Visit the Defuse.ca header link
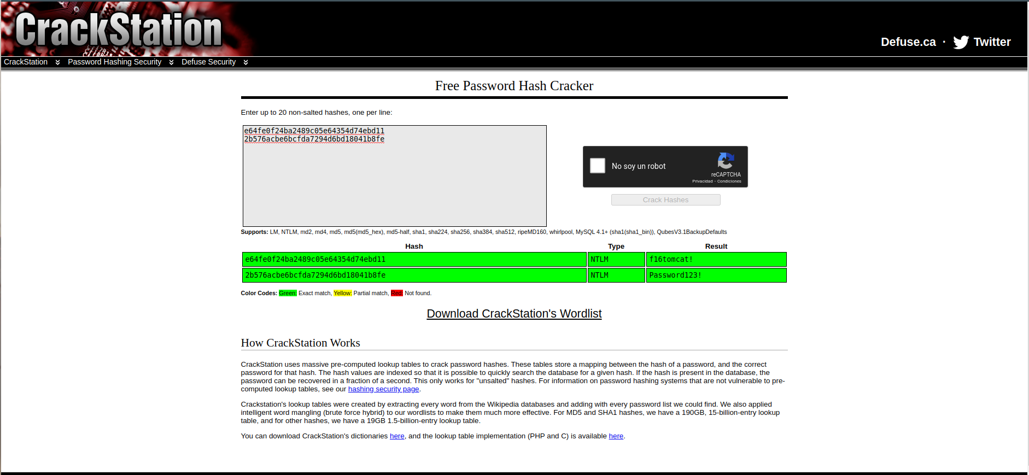This screenshot has height=475, width=1029. coord(908,42)
